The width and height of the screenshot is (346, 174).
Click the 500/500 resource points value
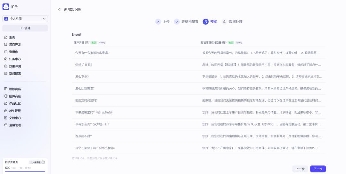pos(11,168)
